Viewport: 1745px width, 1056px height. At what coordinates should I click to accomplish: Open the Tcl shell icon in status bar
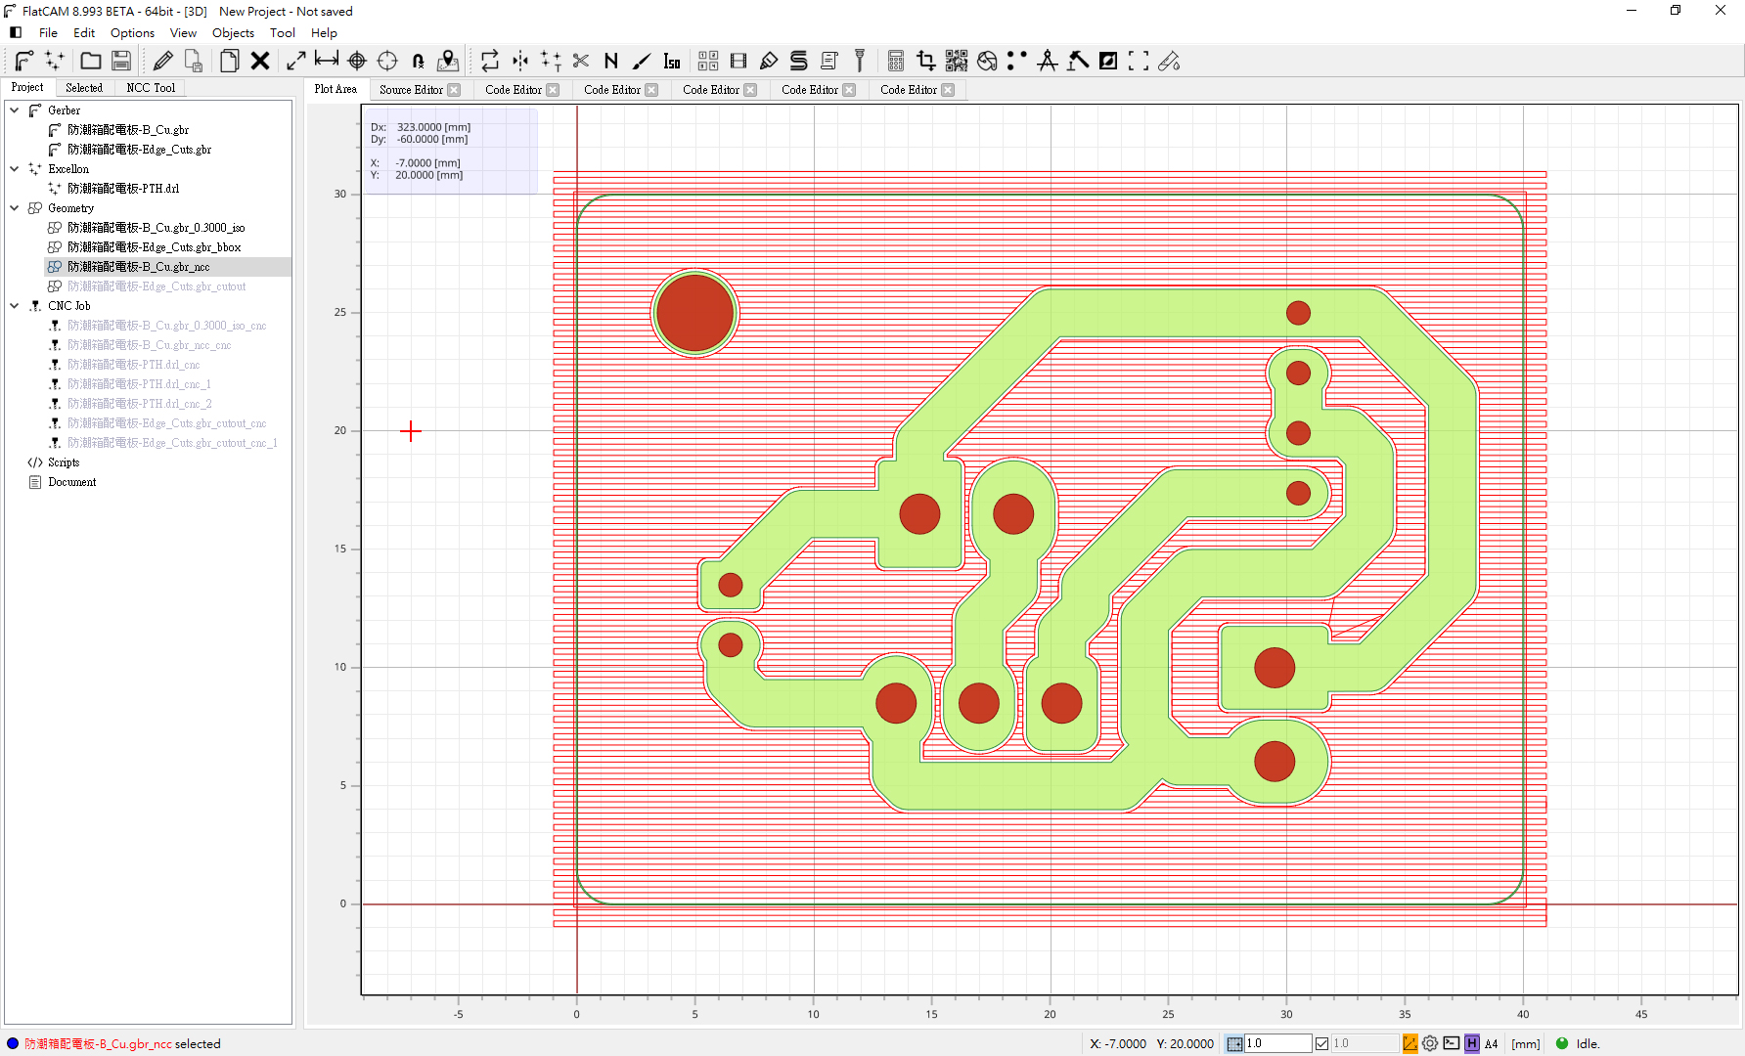click(x=1452, y=1043)
